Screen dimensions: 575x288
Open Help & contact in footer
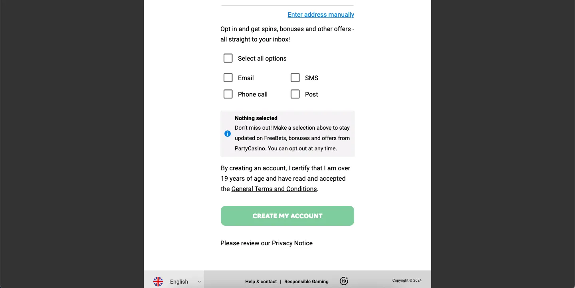(x=261, y=282)
